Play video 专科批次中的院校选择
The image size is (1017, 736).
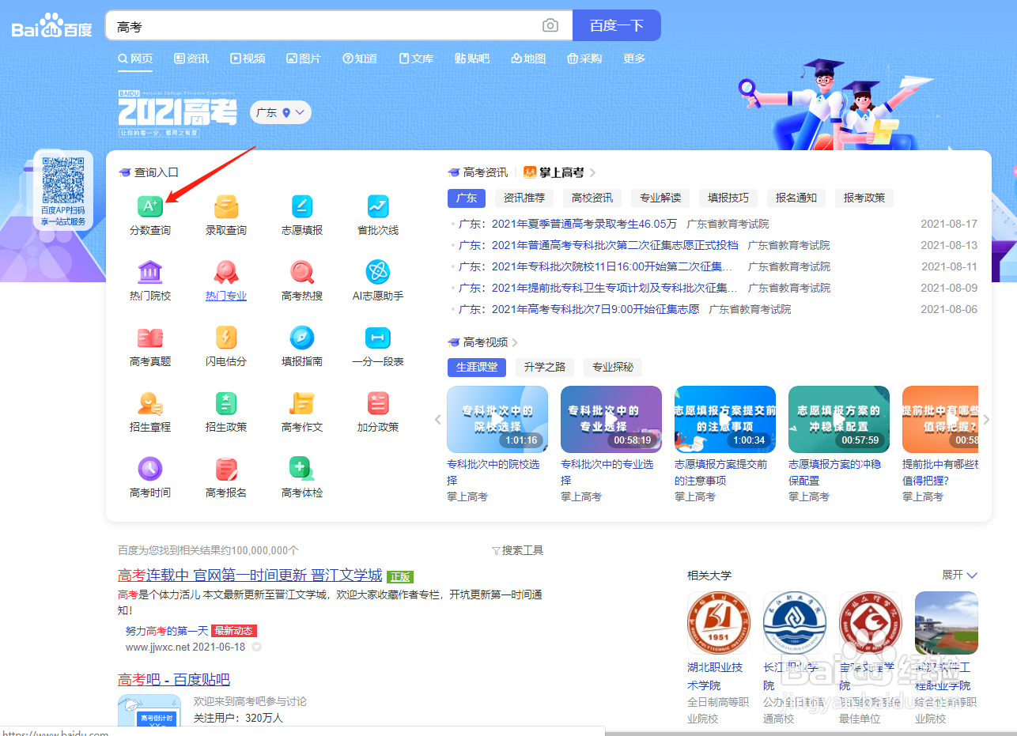pos(497,419)
